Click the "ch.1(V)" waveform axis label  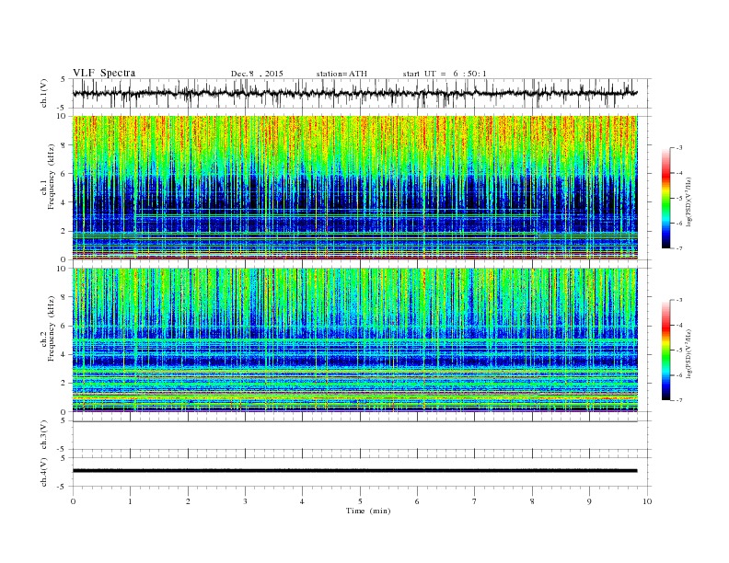pos(44,93)
